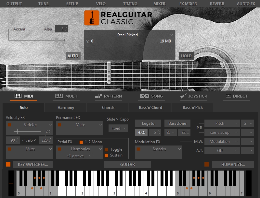Click the H.O. button
Screen dimensions: 260x198
(141, 133)
